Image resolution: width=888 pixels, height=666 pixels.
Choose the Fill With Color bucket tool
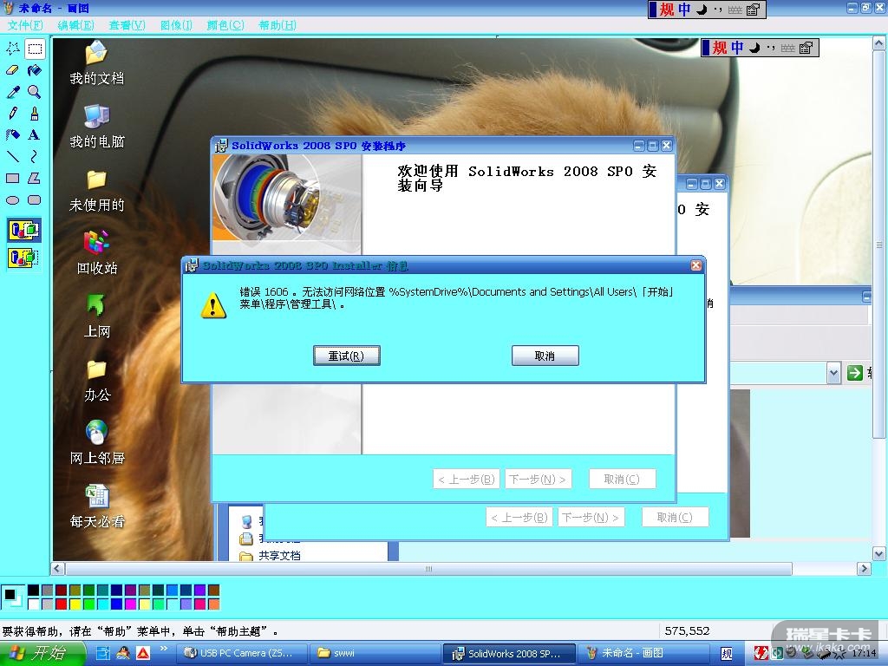[x=34, y=70]
